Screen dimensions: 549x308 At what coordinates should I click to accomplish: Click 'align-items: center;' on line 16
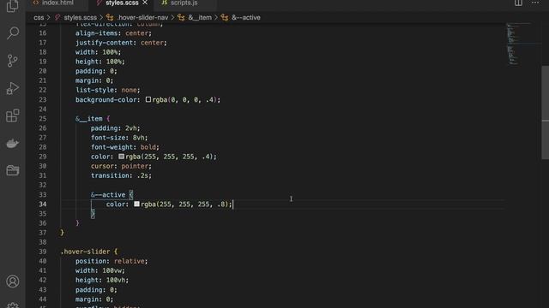click(113, 33)
